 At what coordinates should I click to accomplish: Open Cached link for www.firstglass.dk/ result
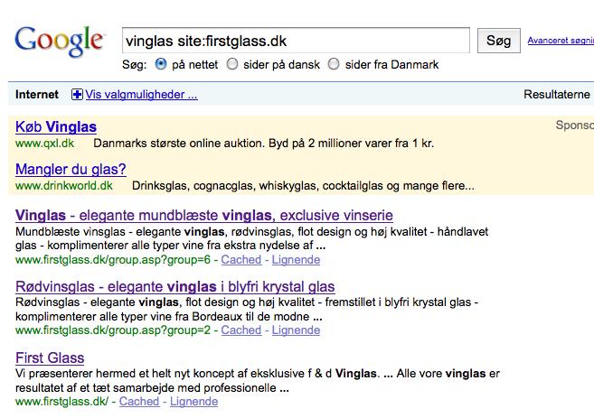pyautogui.click(x=139, y=402)
